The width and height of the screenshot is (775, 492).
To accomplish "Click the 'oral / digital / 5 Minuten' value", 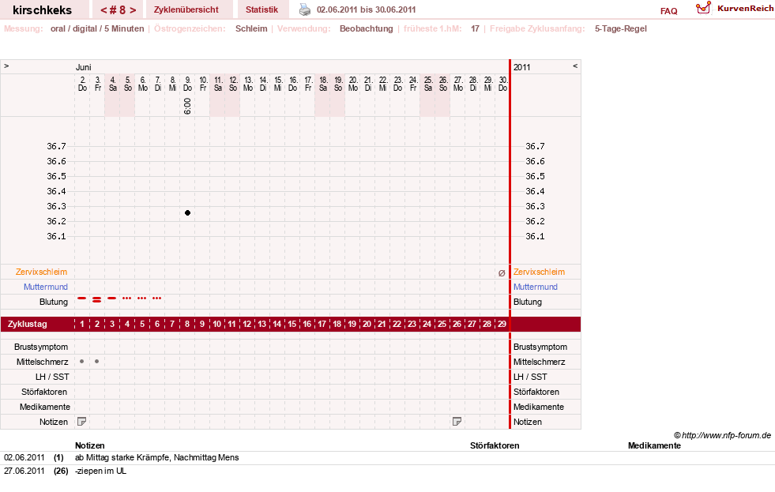I will 97,28.
